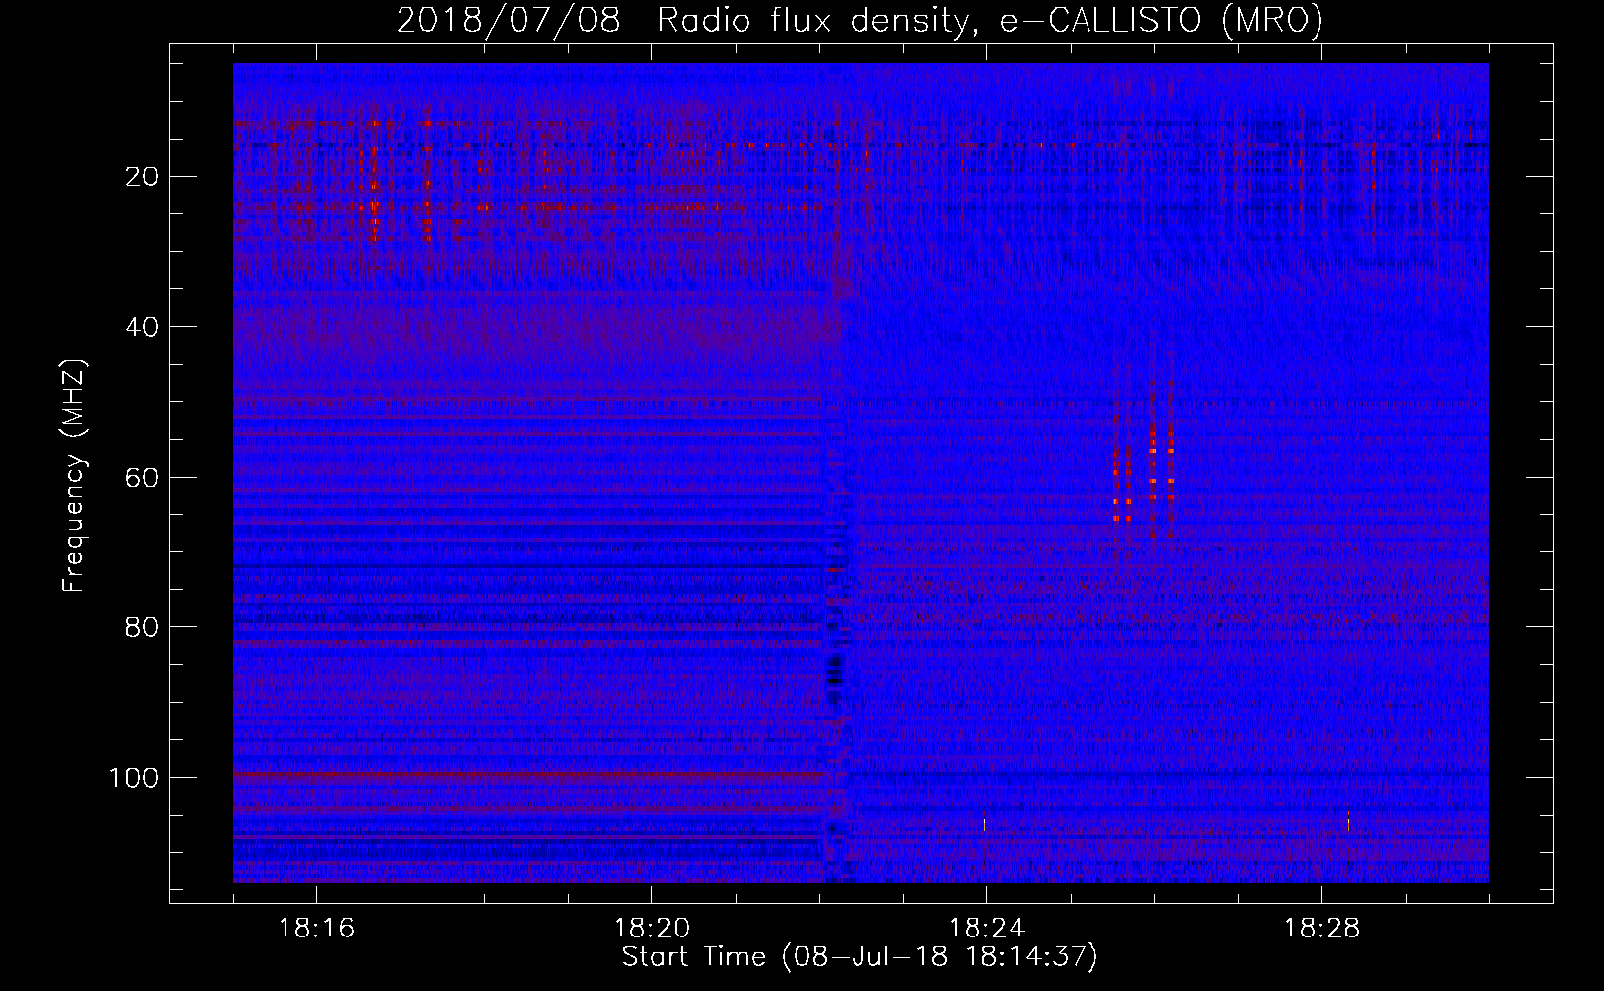
Task: Click the 'Frequency (MHZ)' axis label
Action: click(74, 476)
